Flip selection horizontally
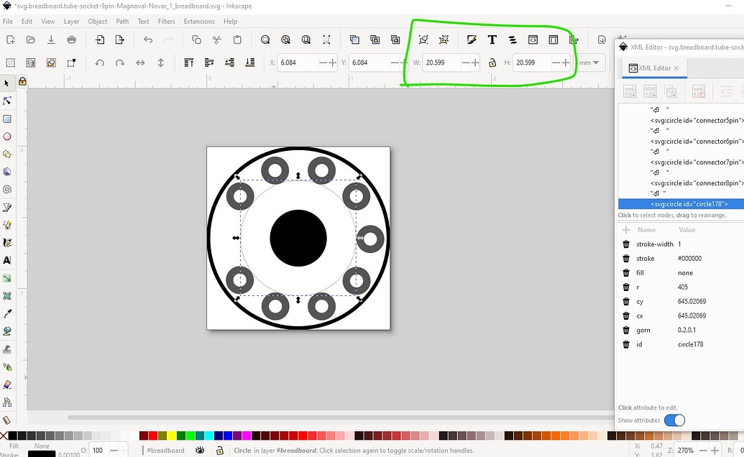This screenshot has height=457, width=744. (x=140, y=63)
